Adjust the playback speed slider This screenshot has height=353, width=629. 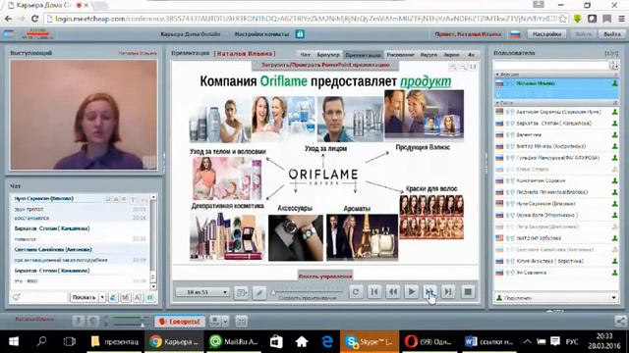pos(307,292)
